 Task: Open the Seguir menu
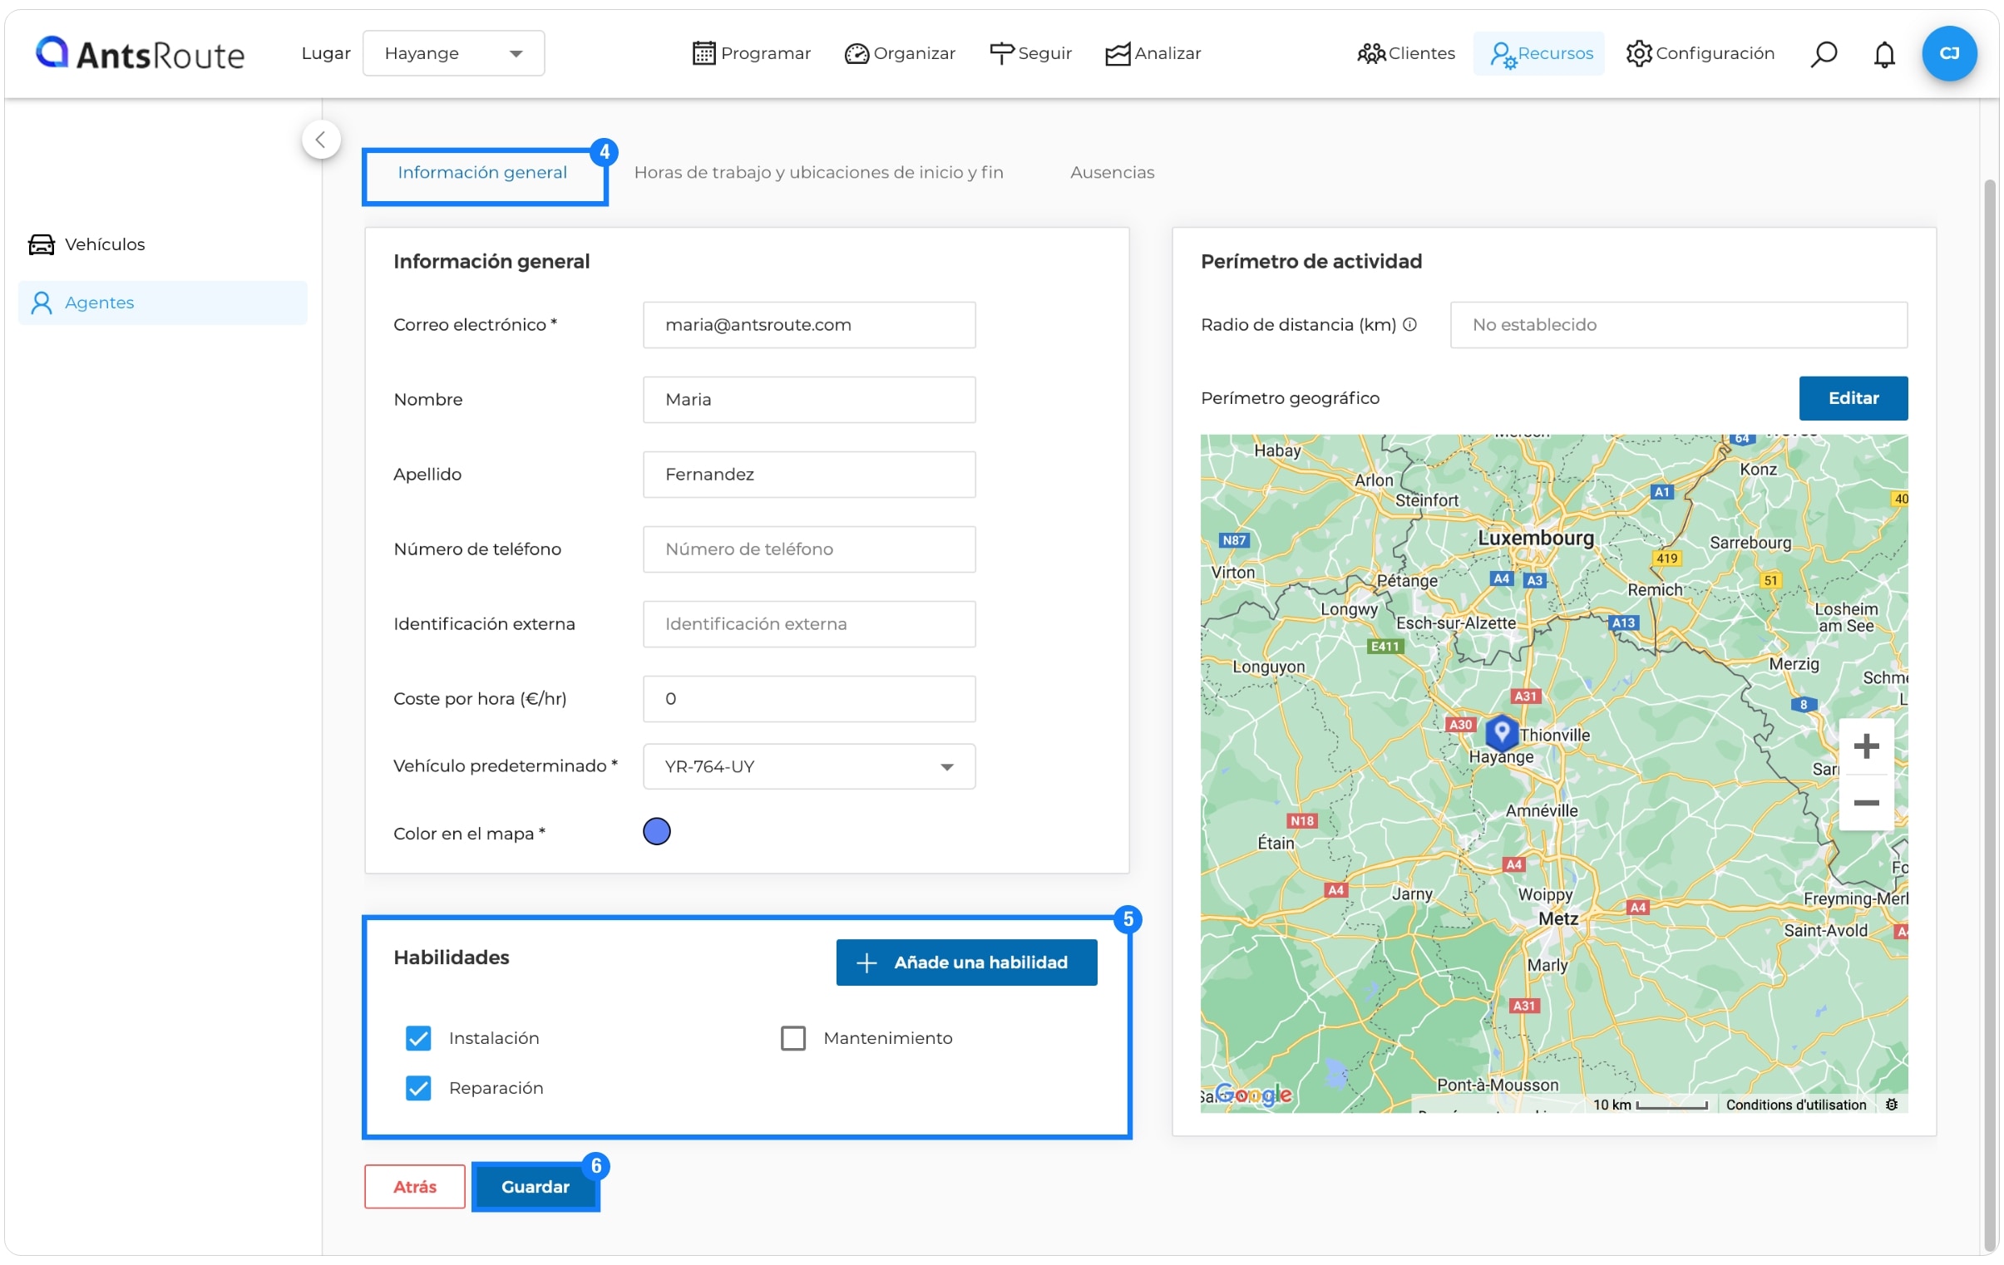tap(1030, 53)
